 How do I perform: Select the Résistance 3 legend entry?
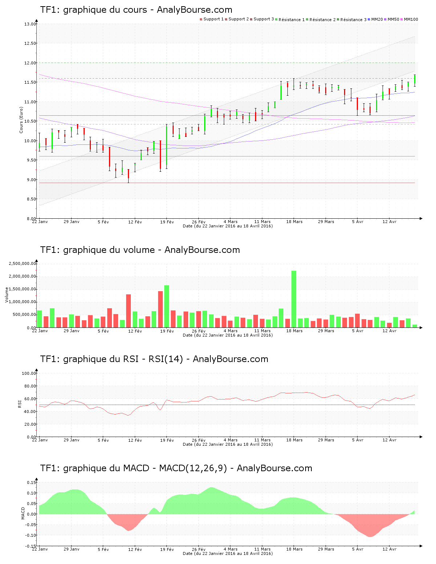click(352, 19)
